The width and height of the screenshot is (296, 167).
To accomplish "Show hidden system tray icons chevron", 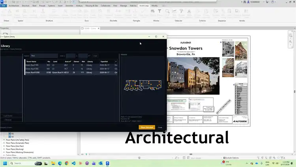I will 247,163.
